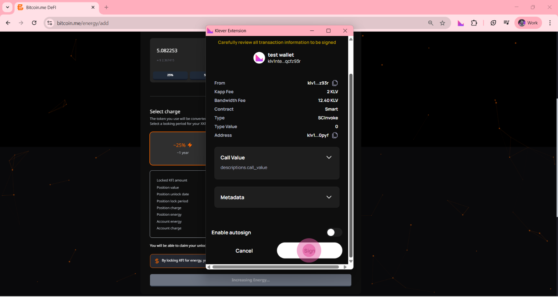Screen dimensions: 558x297
Task: Copy the From address klv1...z93r
Action: coord(335,83)
